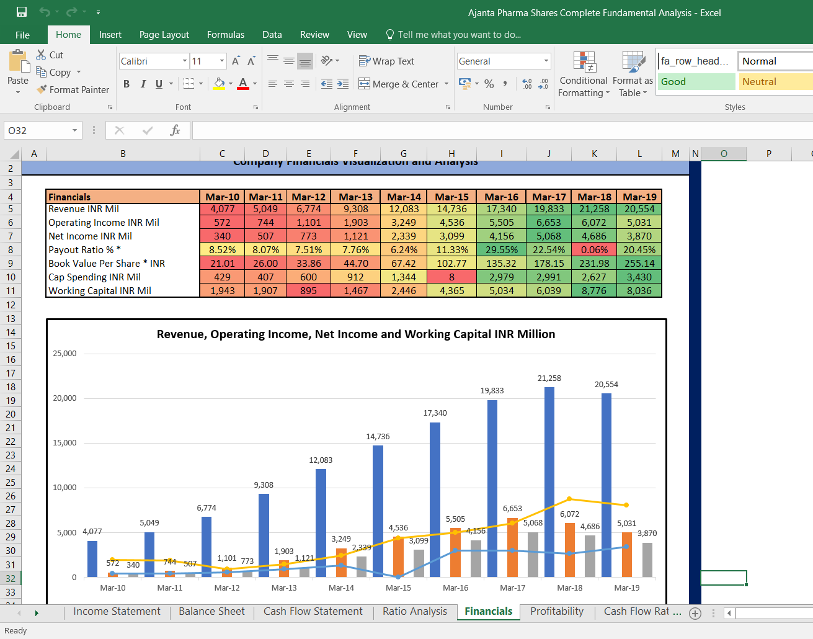Toggle Middle Align vertical alignment
813x639 pixels.
point(289,61)
